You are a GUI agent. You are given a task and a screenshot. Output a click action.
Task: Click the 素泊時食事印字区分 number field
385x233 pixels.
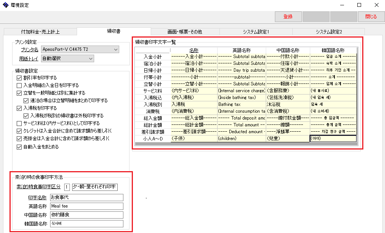(x=67, y=187)
